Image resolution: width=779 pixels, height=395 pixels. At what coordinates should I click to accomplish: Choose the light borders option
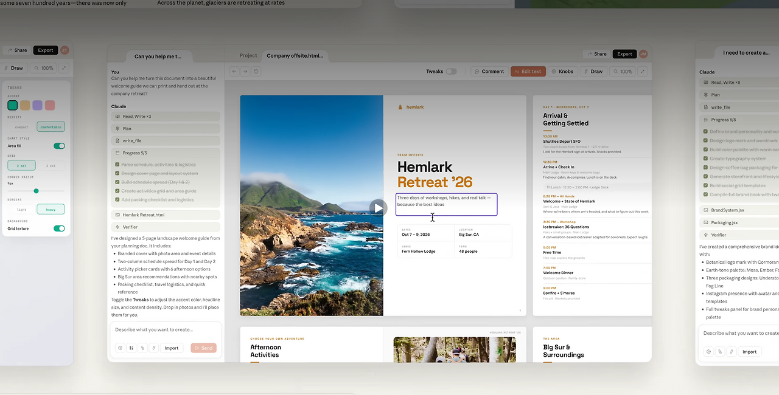21,209
